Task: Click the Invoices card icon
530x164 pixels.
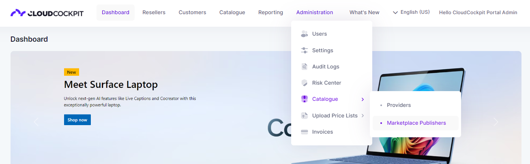Action: (305, 132)
